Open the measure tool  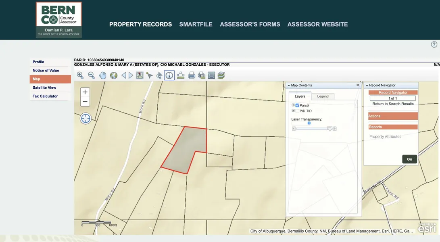181,75
